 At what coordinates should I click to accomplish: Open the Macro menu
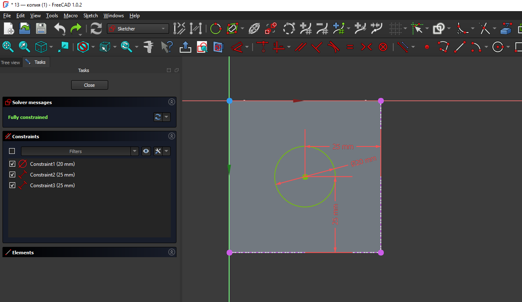coord(71,16)
